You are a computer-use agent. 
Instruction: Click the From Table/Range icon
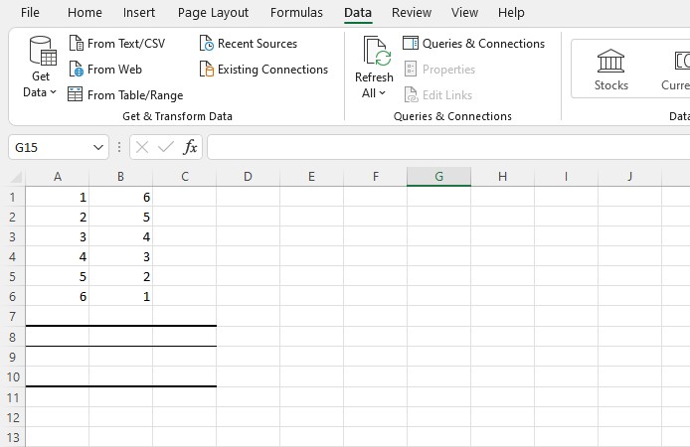76,95
